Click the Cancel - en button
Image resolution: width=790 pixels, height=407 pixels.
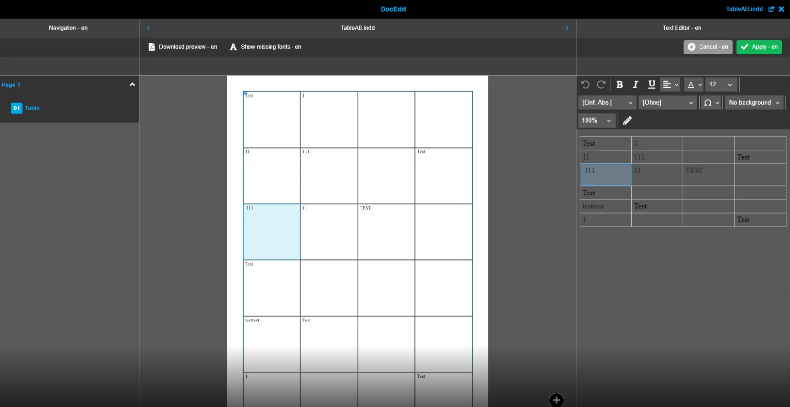pos(708,47)
